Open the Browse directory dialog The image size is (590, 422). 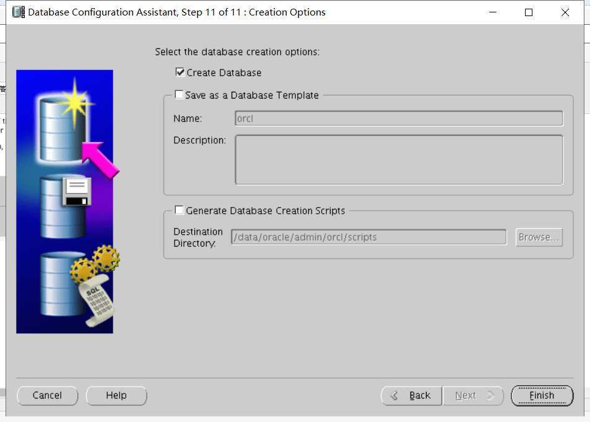pos(539,237)
